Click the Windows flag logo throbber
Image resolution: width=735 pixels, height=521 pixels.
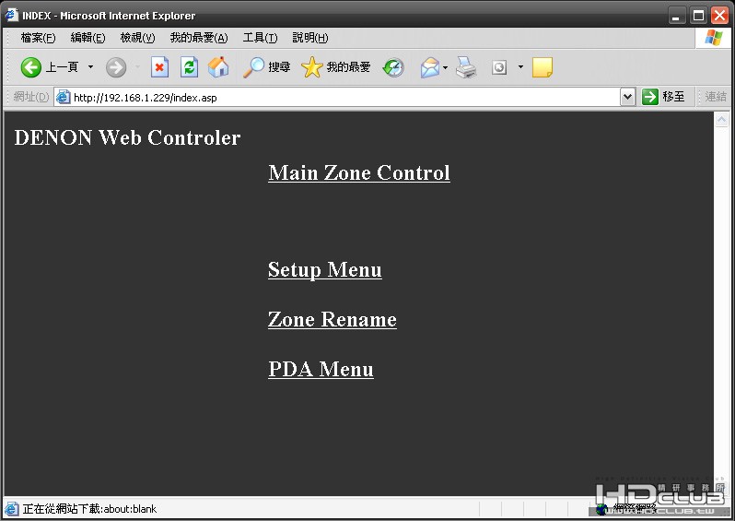coord(713,38)
